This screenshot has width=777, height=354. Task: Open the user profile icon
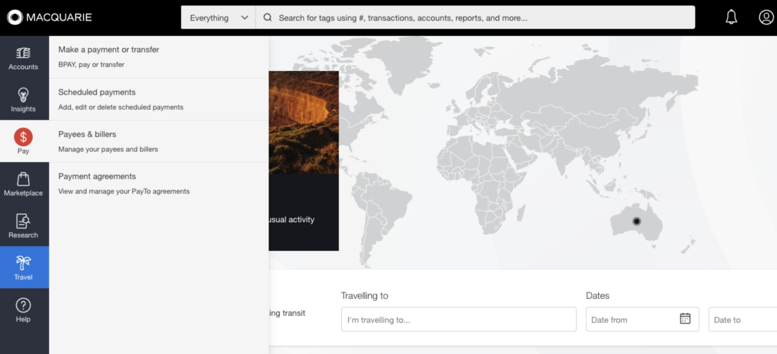point(766,18)
